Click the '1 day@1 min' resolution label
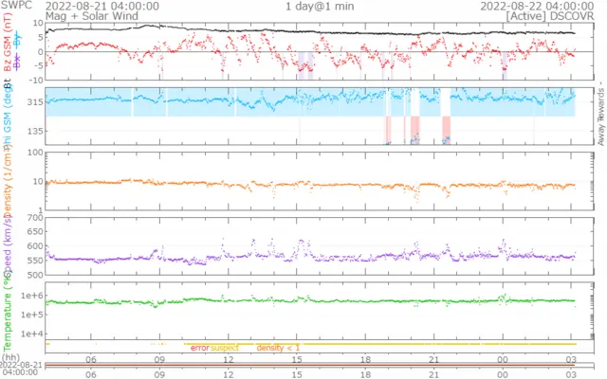 click(x=318, y=6)
